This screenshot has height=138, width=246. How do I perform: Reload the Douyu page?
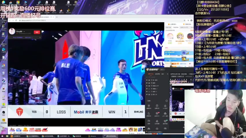pos(16,21)
